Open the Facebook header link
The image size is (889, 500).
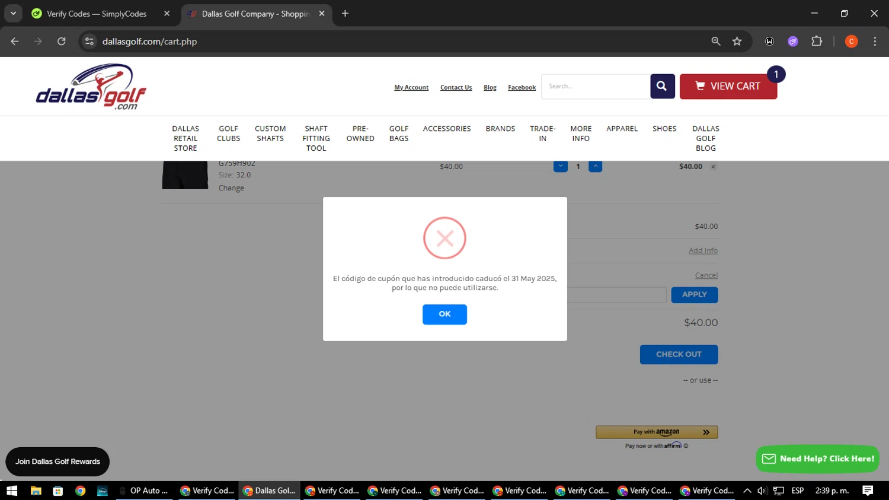tap(522, 88)
